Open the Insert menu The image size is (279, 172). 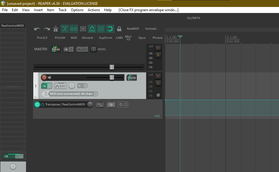pyautogui.click(x=38, y=10)
